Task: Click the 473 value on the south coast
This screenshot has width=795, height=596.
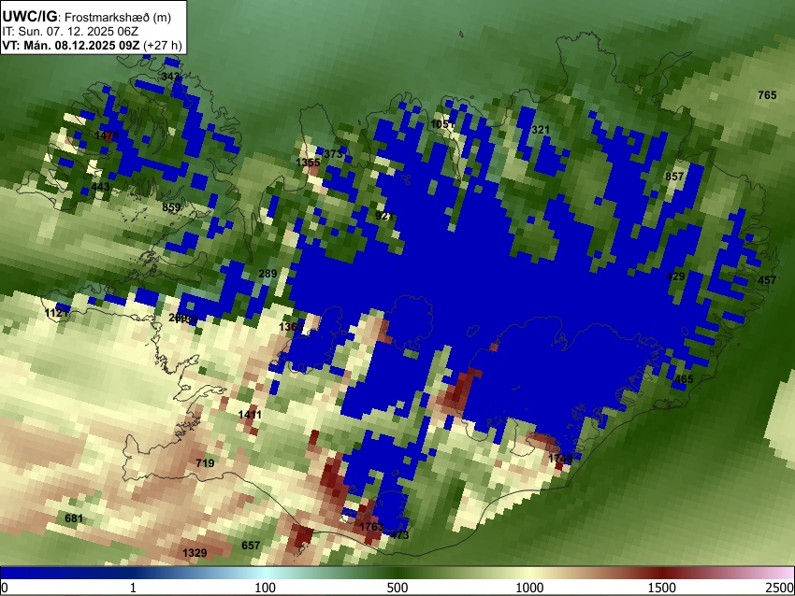Action: (399, 534)
